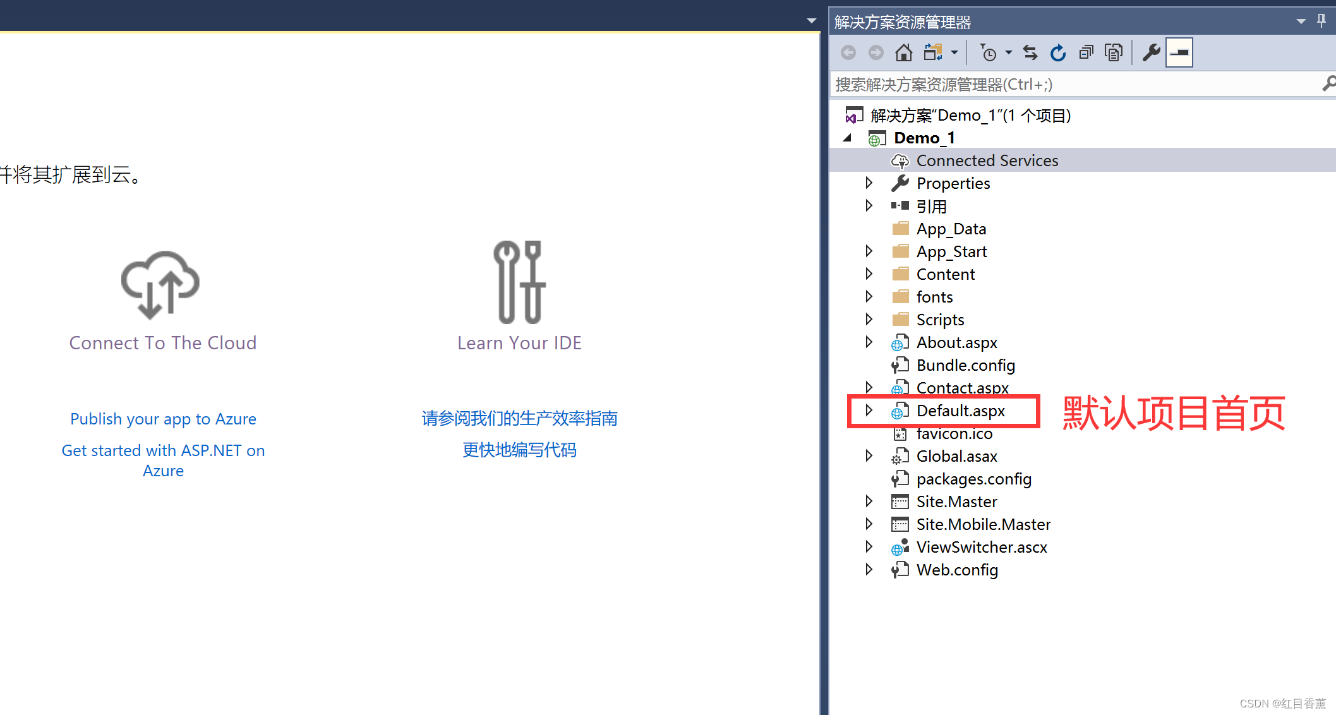This screenshot has width=1336, height=715.
Task: Expand the Default.aspx tree node
Action: pos(869,411)
